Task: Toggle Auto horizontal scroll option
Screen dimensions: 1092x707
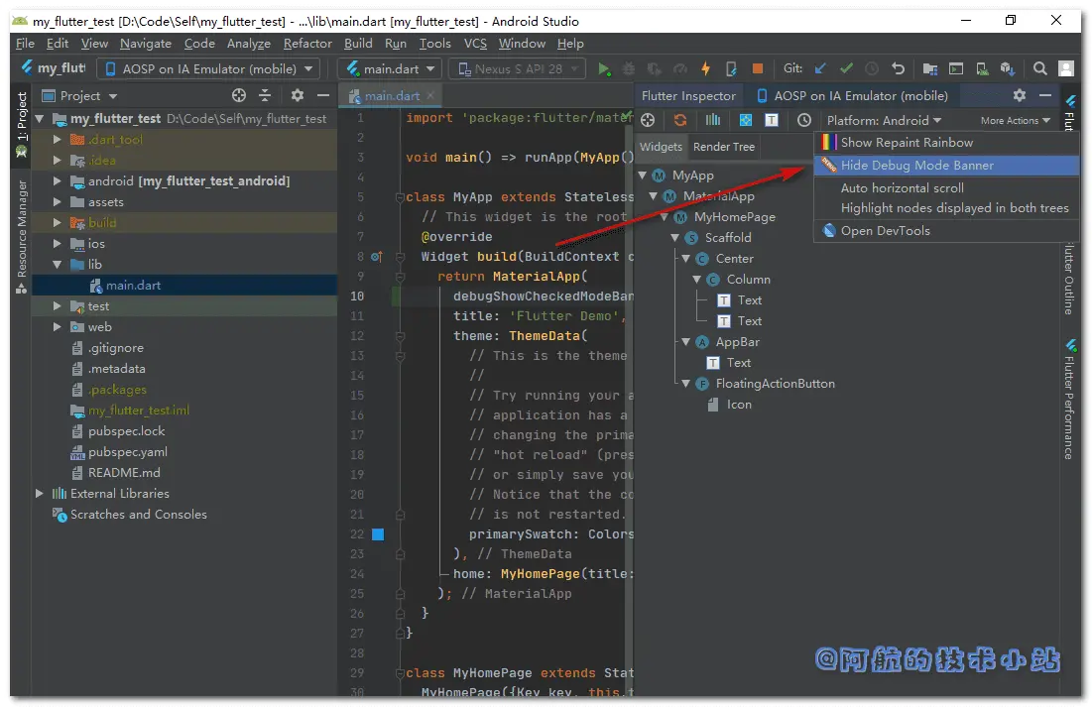Action: pos(902,187)
